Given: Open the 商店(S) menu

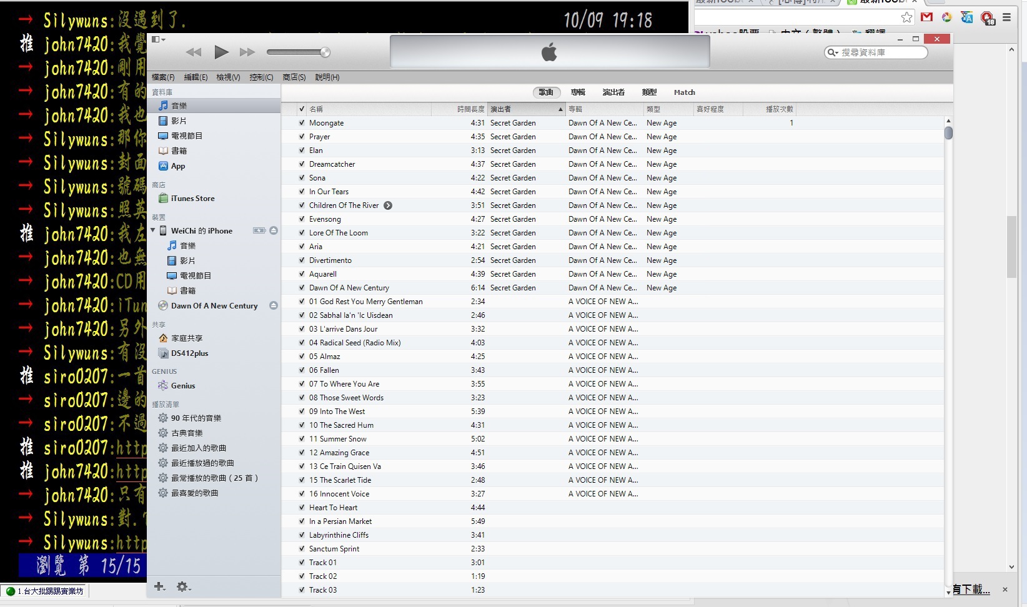Looking at the screenshot, I should [x=294, y=77].
